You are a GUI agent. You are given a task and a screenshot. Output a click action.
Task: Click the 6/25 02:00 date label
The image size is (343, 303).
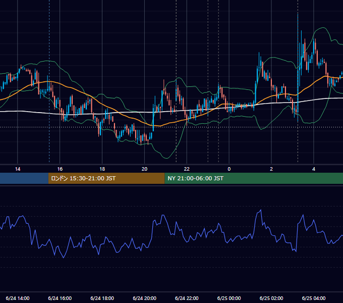pyautogui.click(x=271, y=298)
